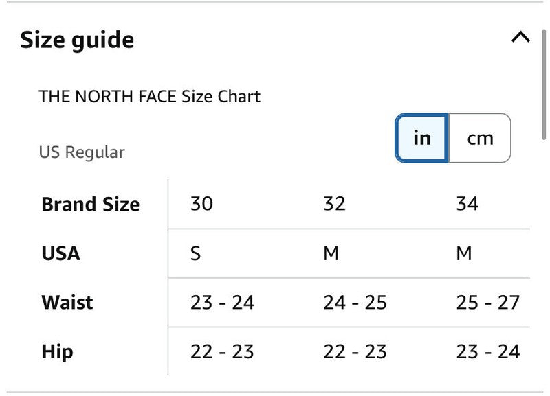Click Hip 23 - 24 measurement cell
The image size is (550, 396).
pos(487,352)
